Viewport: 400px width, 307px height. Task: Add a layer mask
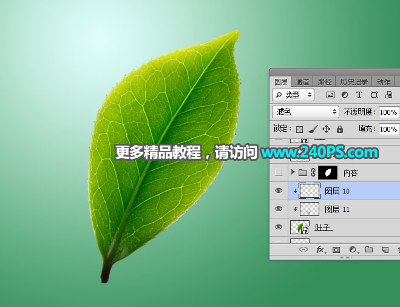point(336,249)
